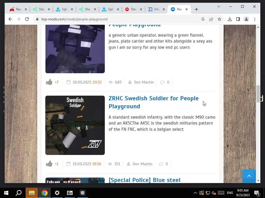Viewport: 265px width, 198px height.
Task: Click muted volume tray icon
Action: click(x=214, y=193)
